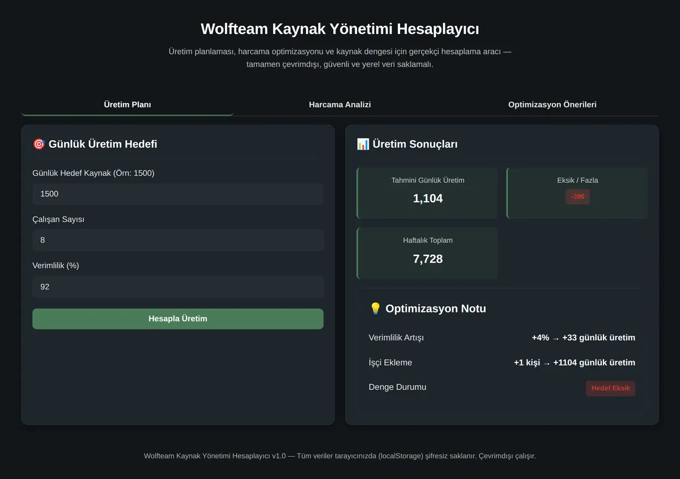Click the target icon beside Günlük Üretim Hedefi
Screen dimensions: 680x479
click(39, 144)
